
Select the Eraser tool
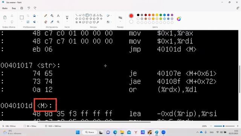click(46, 22)
